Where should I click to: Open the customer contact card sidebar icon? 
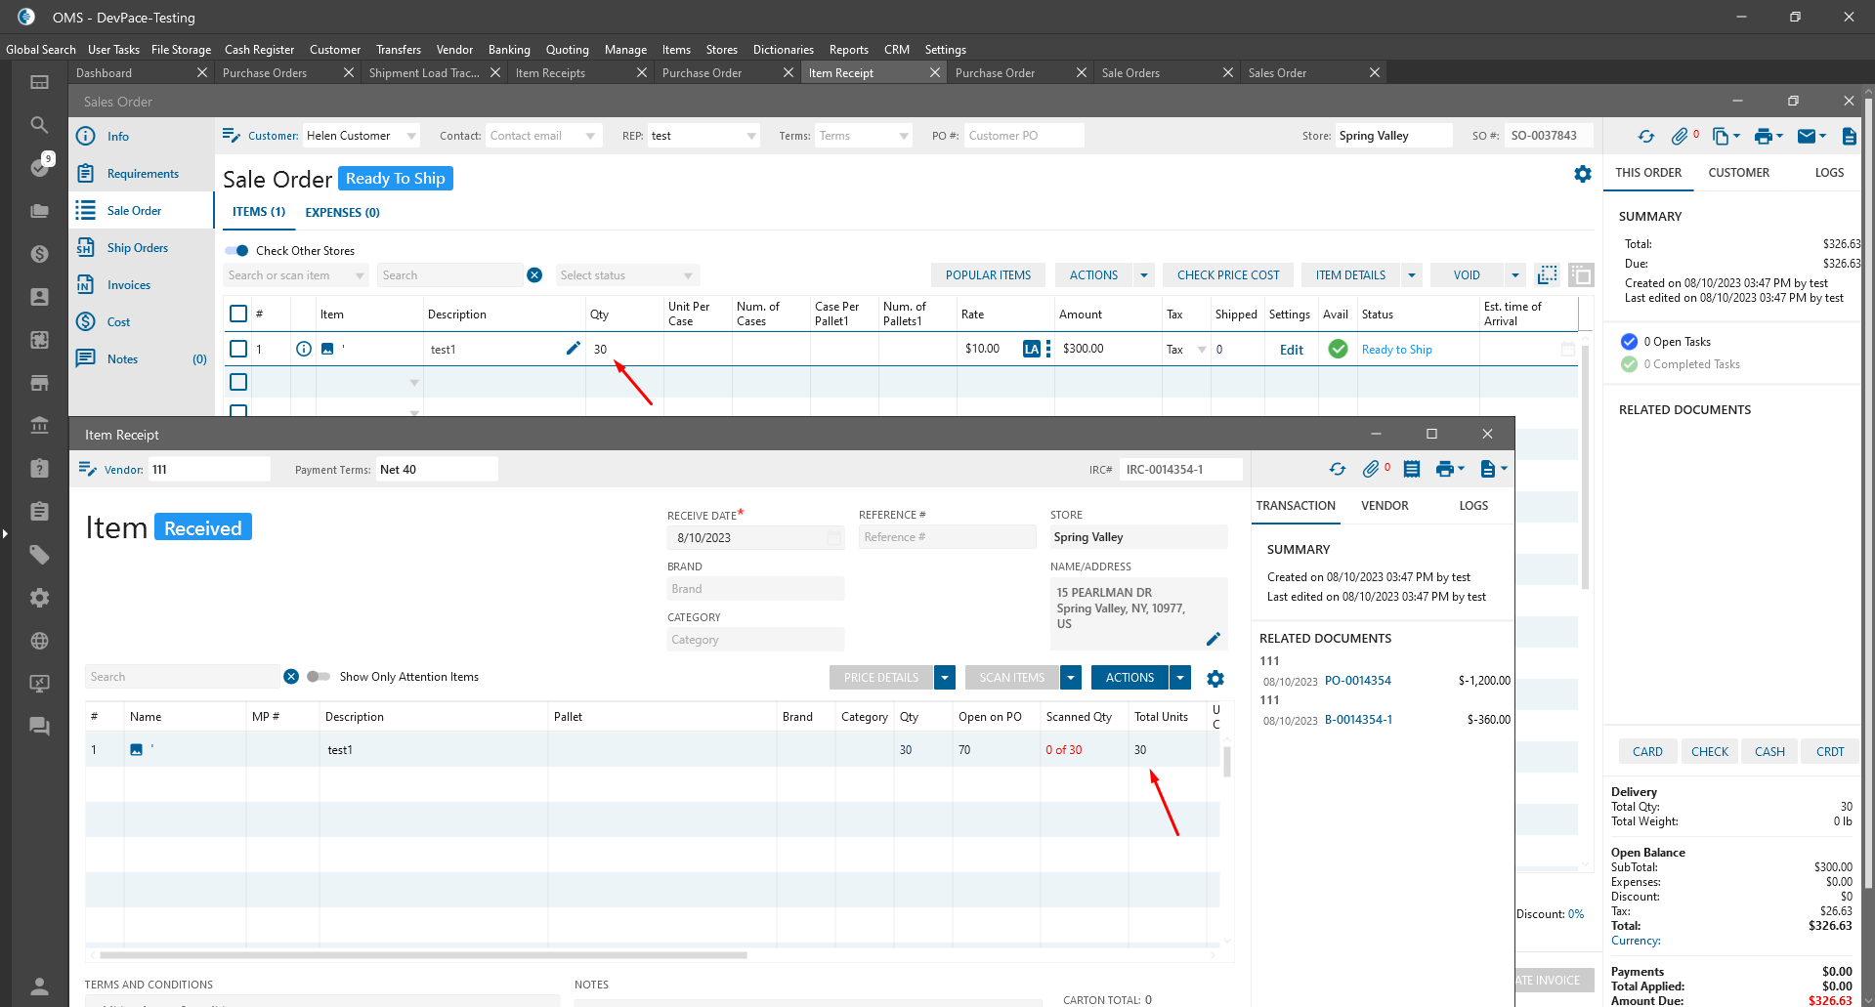39,297
